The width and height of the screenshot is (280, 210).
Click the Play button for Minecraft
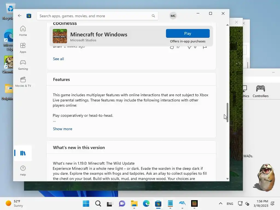click(x=188, y=33)
